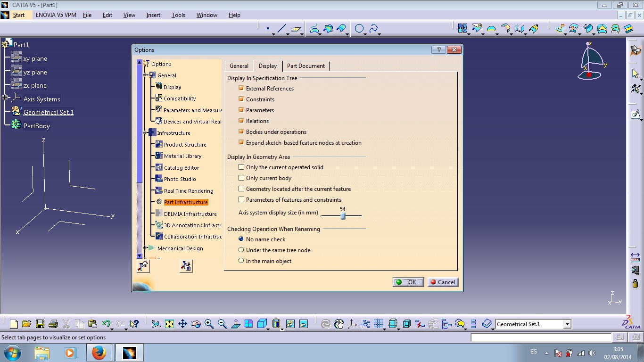Screen dimensions: 644x362
Task: Open the Circle tool dropdown arrow
Action: click(366, 33)
